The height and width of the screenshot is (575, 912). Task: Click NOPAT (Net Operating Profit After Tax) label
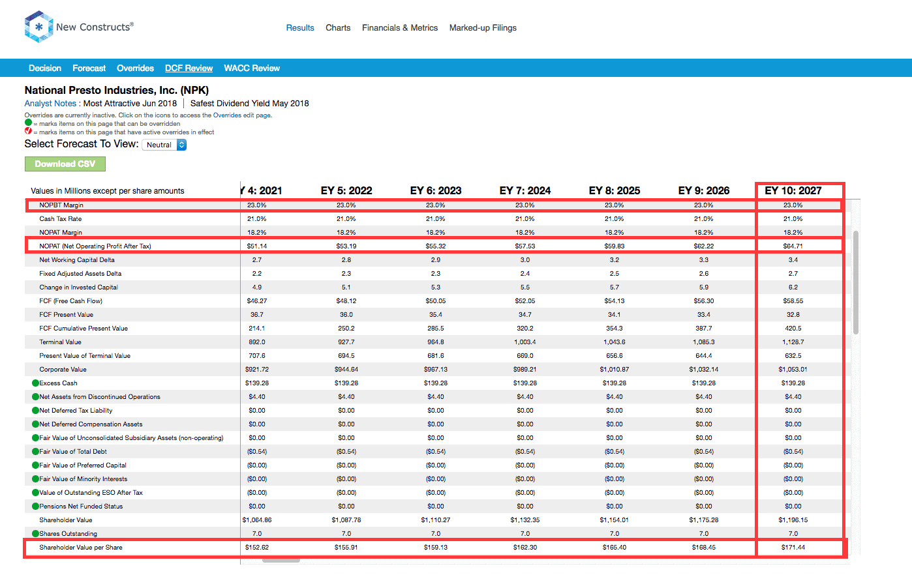click(x=95, y=246)
